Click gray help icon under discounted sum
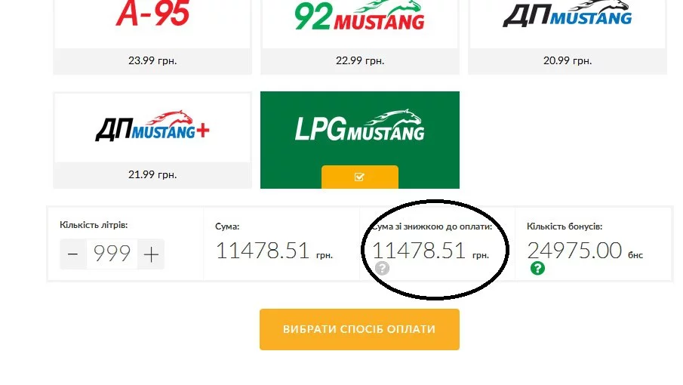The height and width of the screenshot is (385, 683). 382,268
